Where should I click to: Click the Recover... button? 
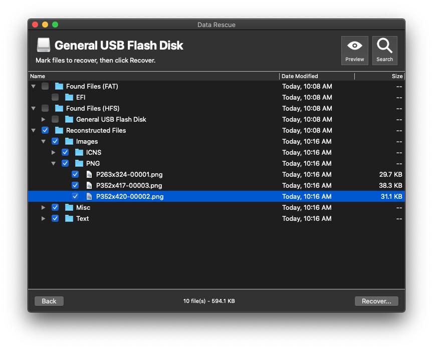[x=376, y=301]
